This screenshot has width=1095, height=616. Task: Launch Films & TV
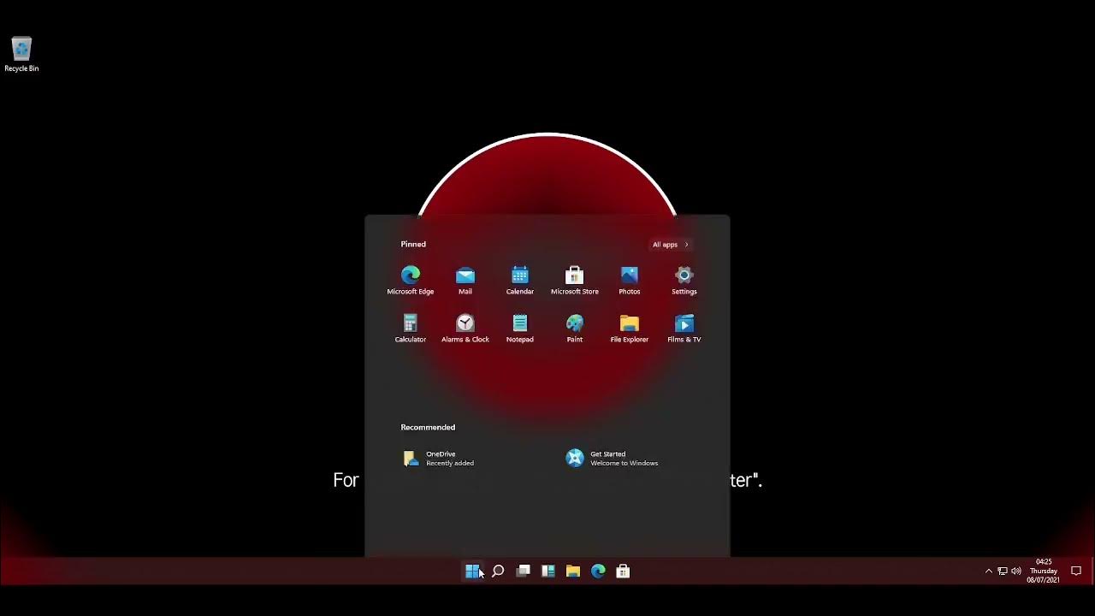tap(684, 329)
